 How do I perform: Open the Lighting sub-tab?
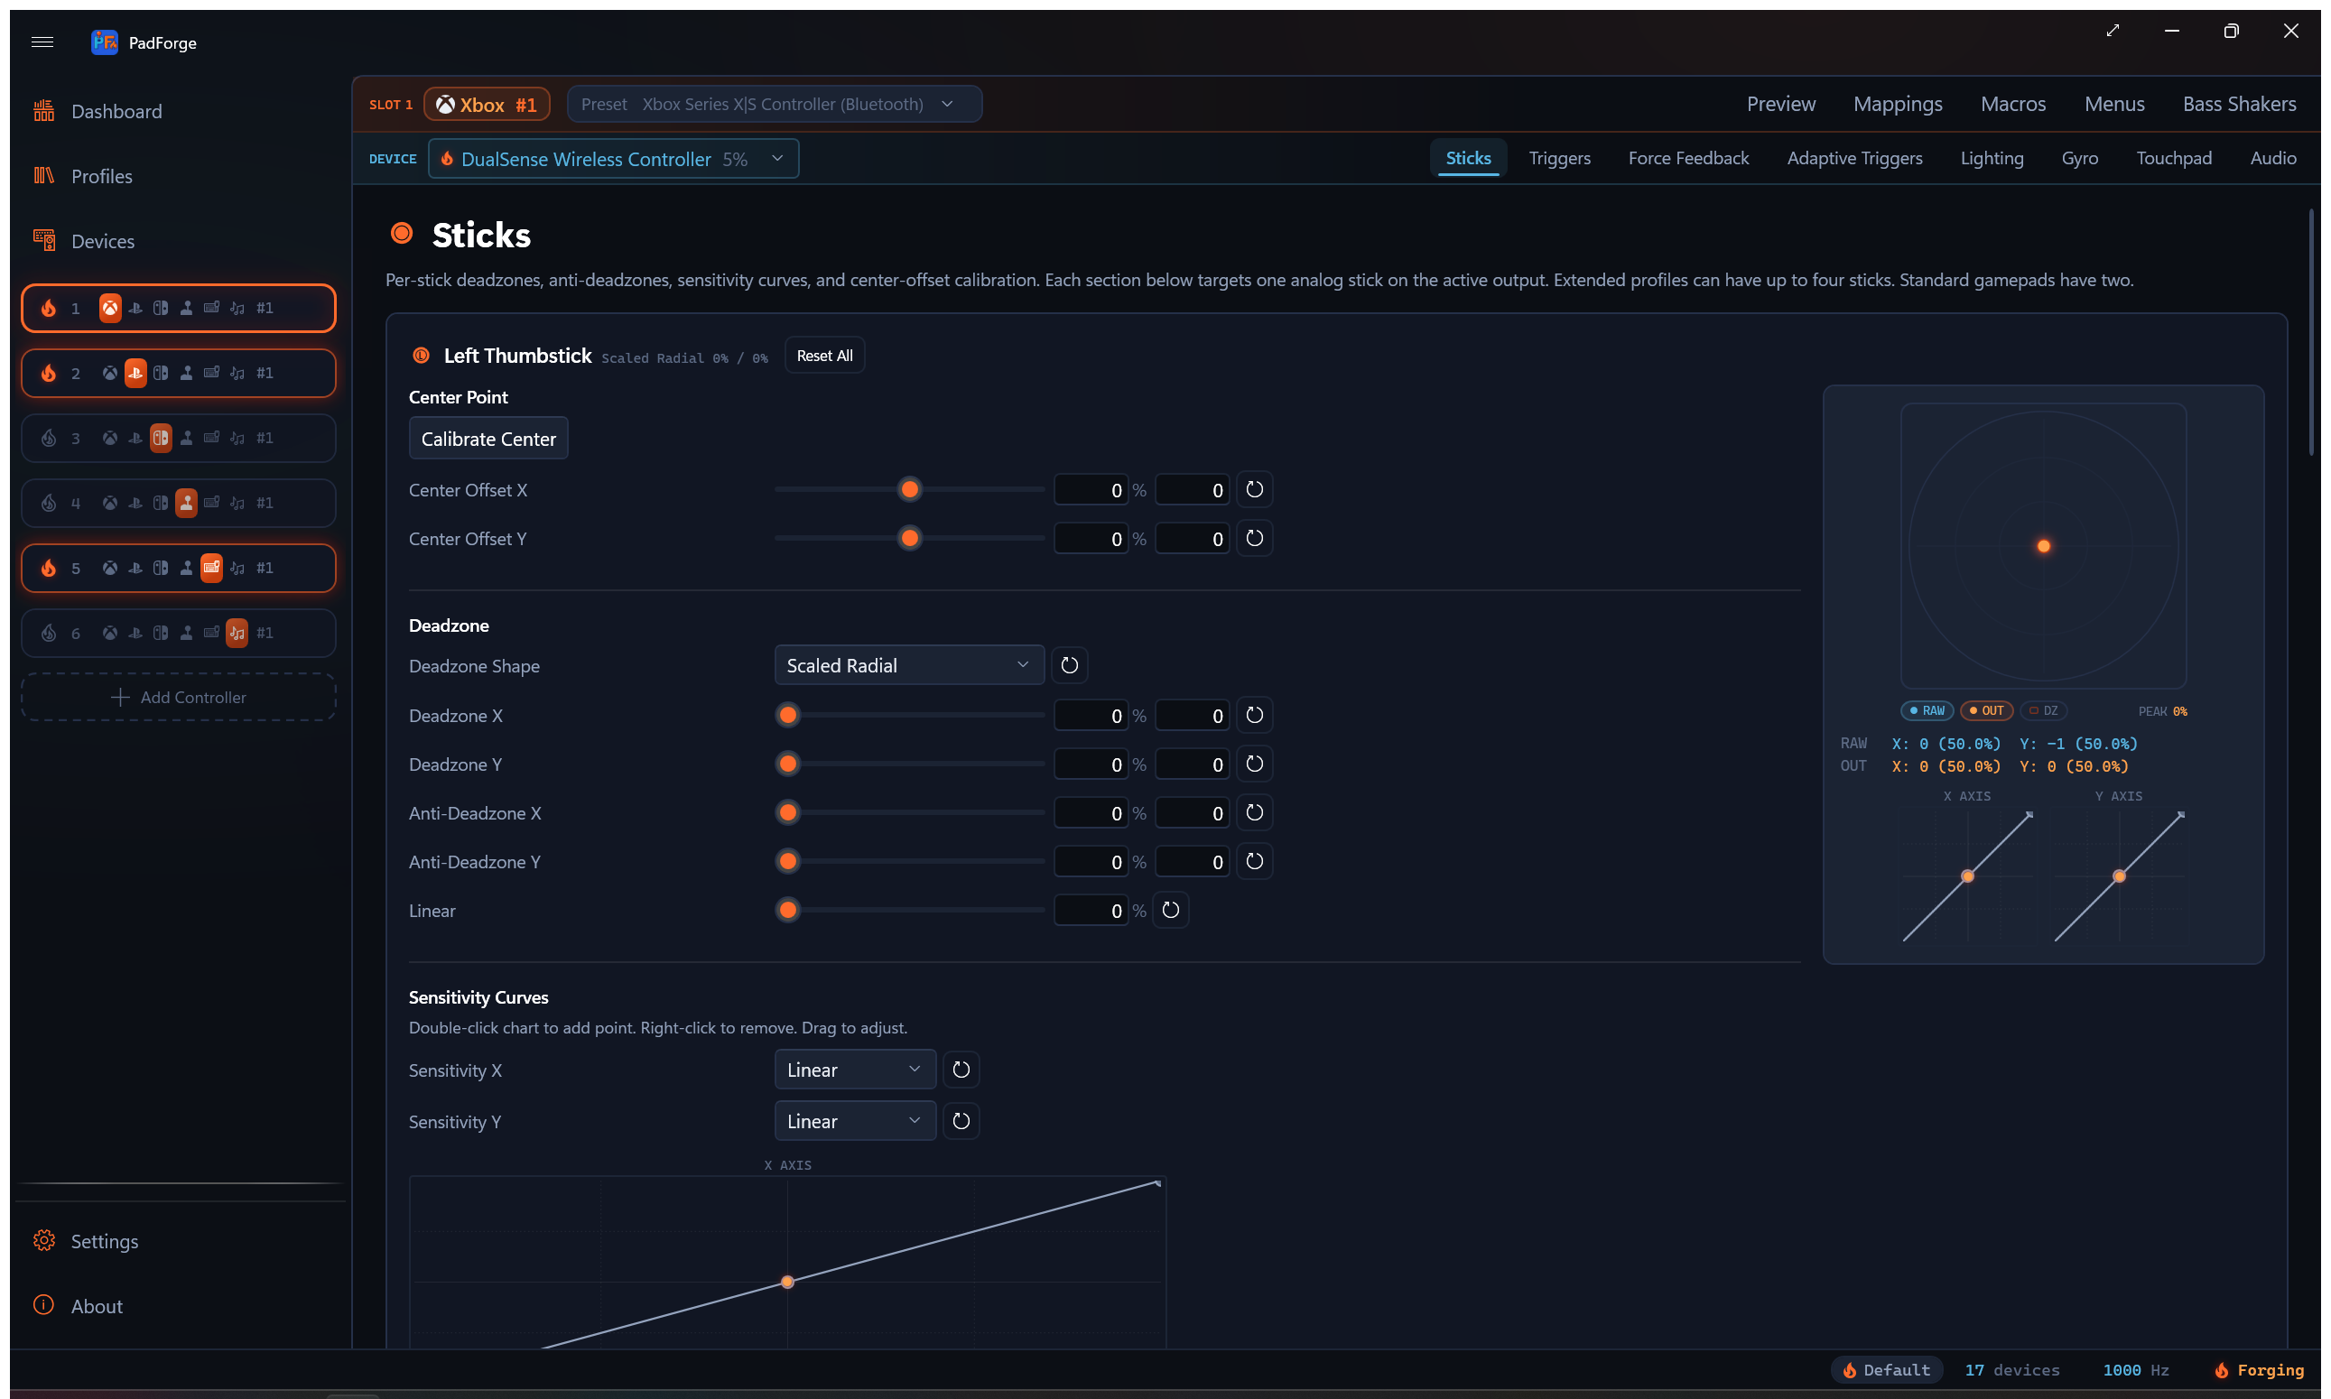coord(1992,158)
